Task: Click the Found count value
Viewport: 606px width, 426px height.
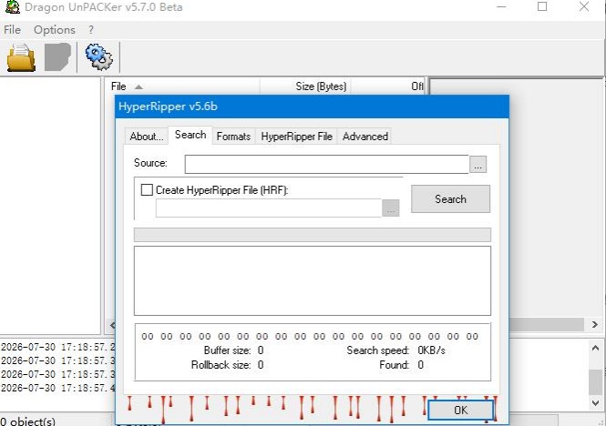Action: [x=420, y=365]
